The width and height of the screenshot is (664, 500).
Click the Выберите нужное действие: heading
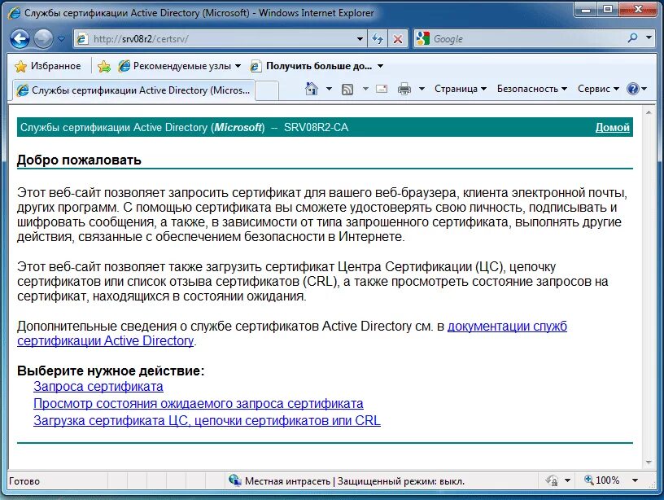pyautogui.click(x=111, y=371)
